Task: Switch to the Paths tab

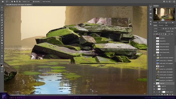Action: 167,25
